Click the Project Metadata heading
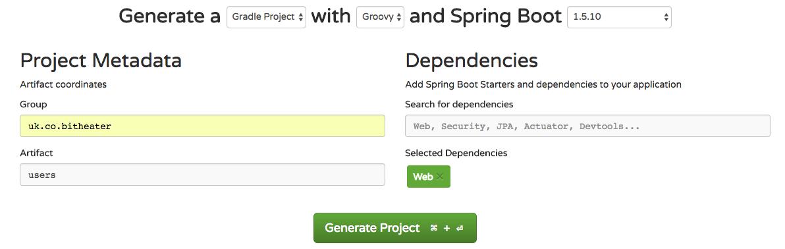This screenshot has width=785, height=249. [101, 61]
